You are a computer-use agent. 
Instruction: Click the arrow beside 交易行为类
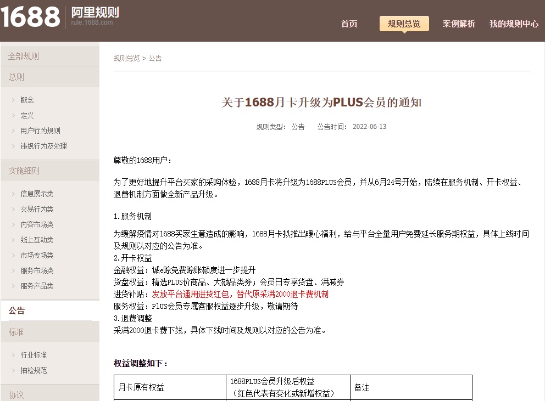click(x=13, y=209)
